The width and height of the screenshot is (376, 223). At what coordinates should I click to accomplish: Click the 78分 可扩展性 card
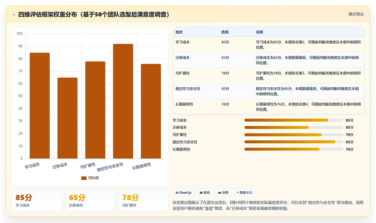[143, 200]
